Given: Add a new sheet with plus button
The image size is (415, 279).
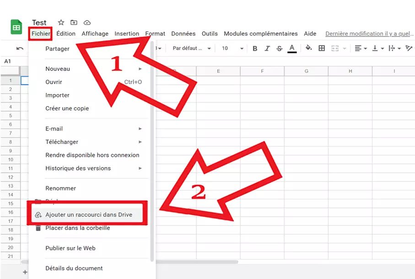Looking at the screenshot, I should (25, 272).
